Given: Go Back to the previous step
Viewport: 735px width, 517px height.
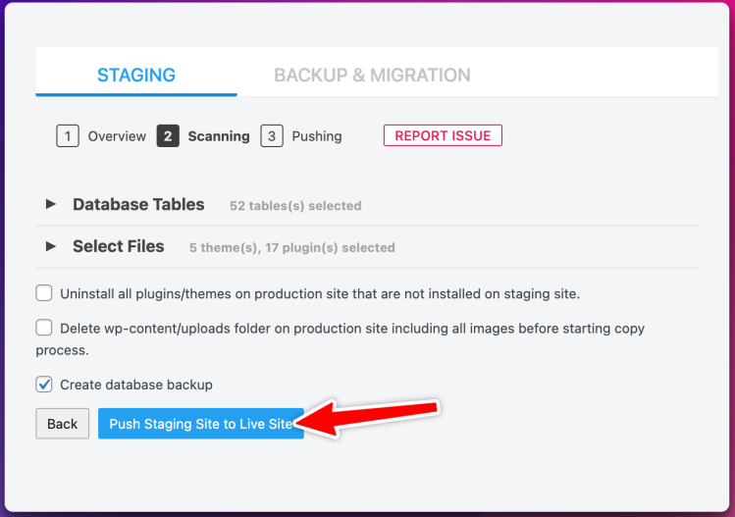Looking at the screenshot, I should 63,424.
